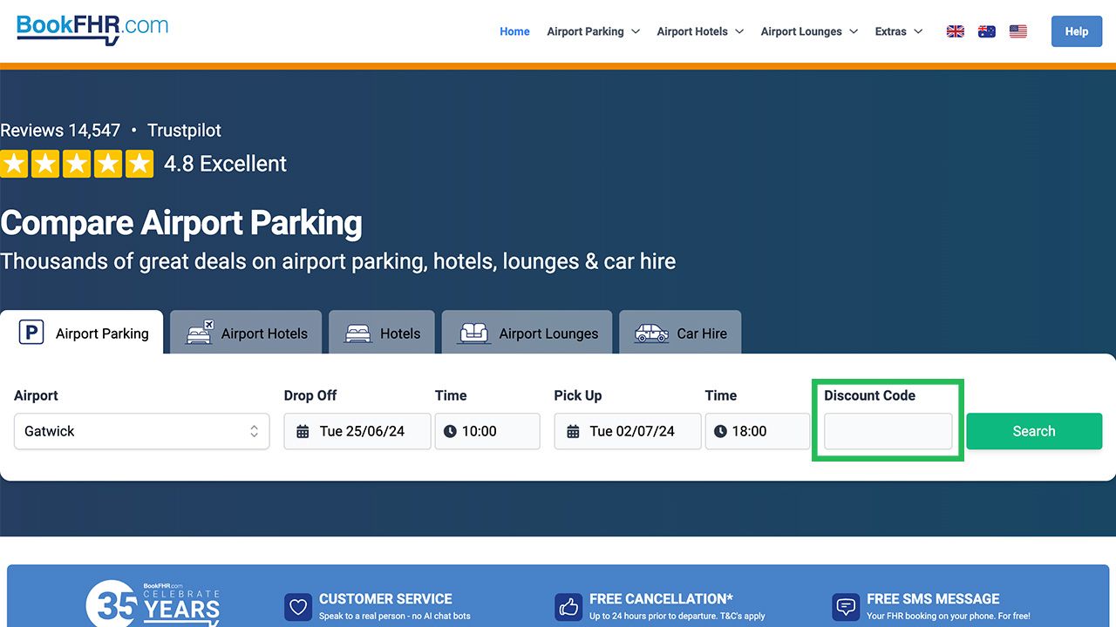Click the FREE SMS MESSAGE heading
The width and height of the screenshot is (1116, 627).
pos(933,599)
